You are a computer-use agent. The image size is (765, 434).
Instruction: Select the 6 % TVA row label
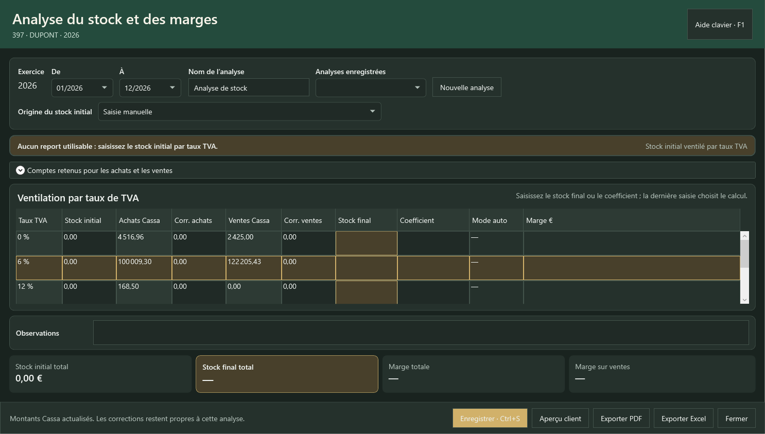click(x=24, y=262)
